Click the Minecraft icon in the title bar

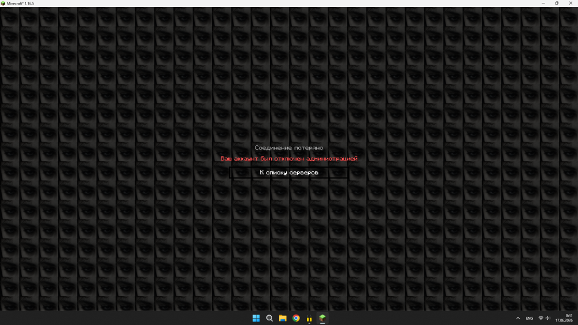(x=3, y=3)
